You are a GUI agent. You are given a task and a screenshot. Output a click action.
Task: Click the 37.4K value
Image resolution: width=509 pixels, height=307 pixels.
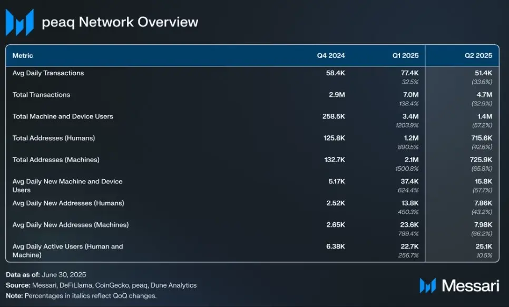point(409,182)
